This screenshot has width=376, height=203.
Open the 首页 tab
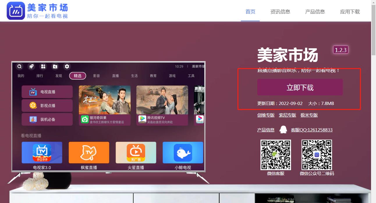pos(250,12)
